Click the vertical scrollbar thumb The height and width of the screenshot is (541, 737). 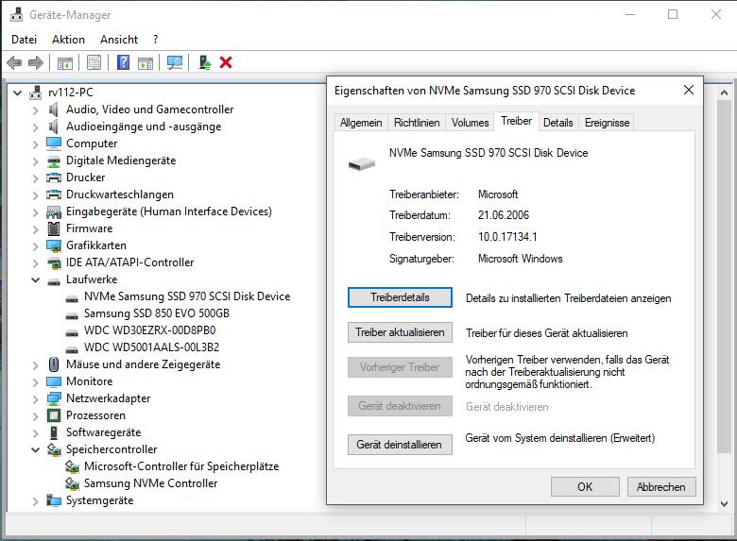[724, 277]
